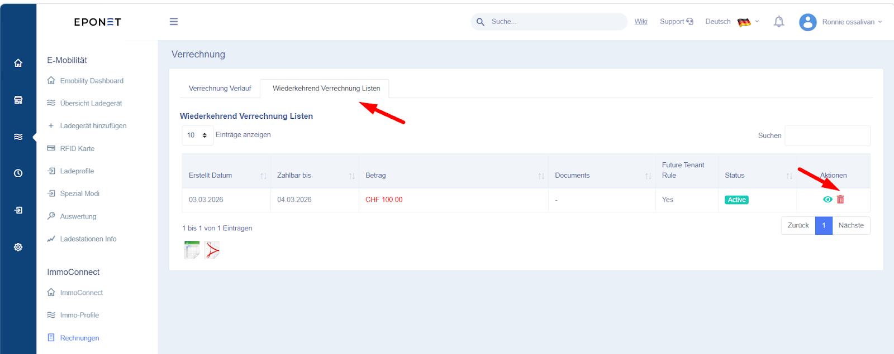Go to Rechnungen under ImmoConnect

(x=79, y=338)
